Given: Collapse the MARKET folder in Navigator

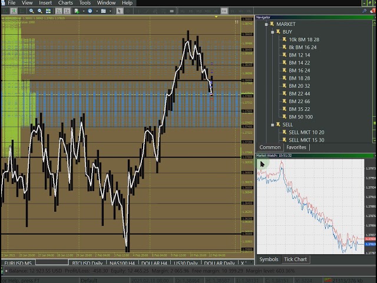Looking at the screenshot, I should [x=266, y=24].
